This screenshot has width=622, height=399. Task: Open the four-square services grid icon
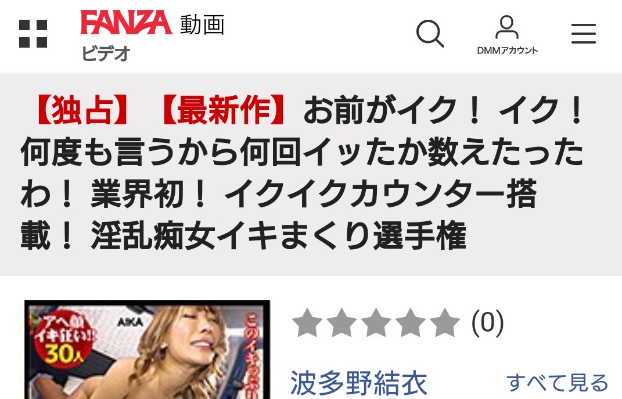pos(33,34)
